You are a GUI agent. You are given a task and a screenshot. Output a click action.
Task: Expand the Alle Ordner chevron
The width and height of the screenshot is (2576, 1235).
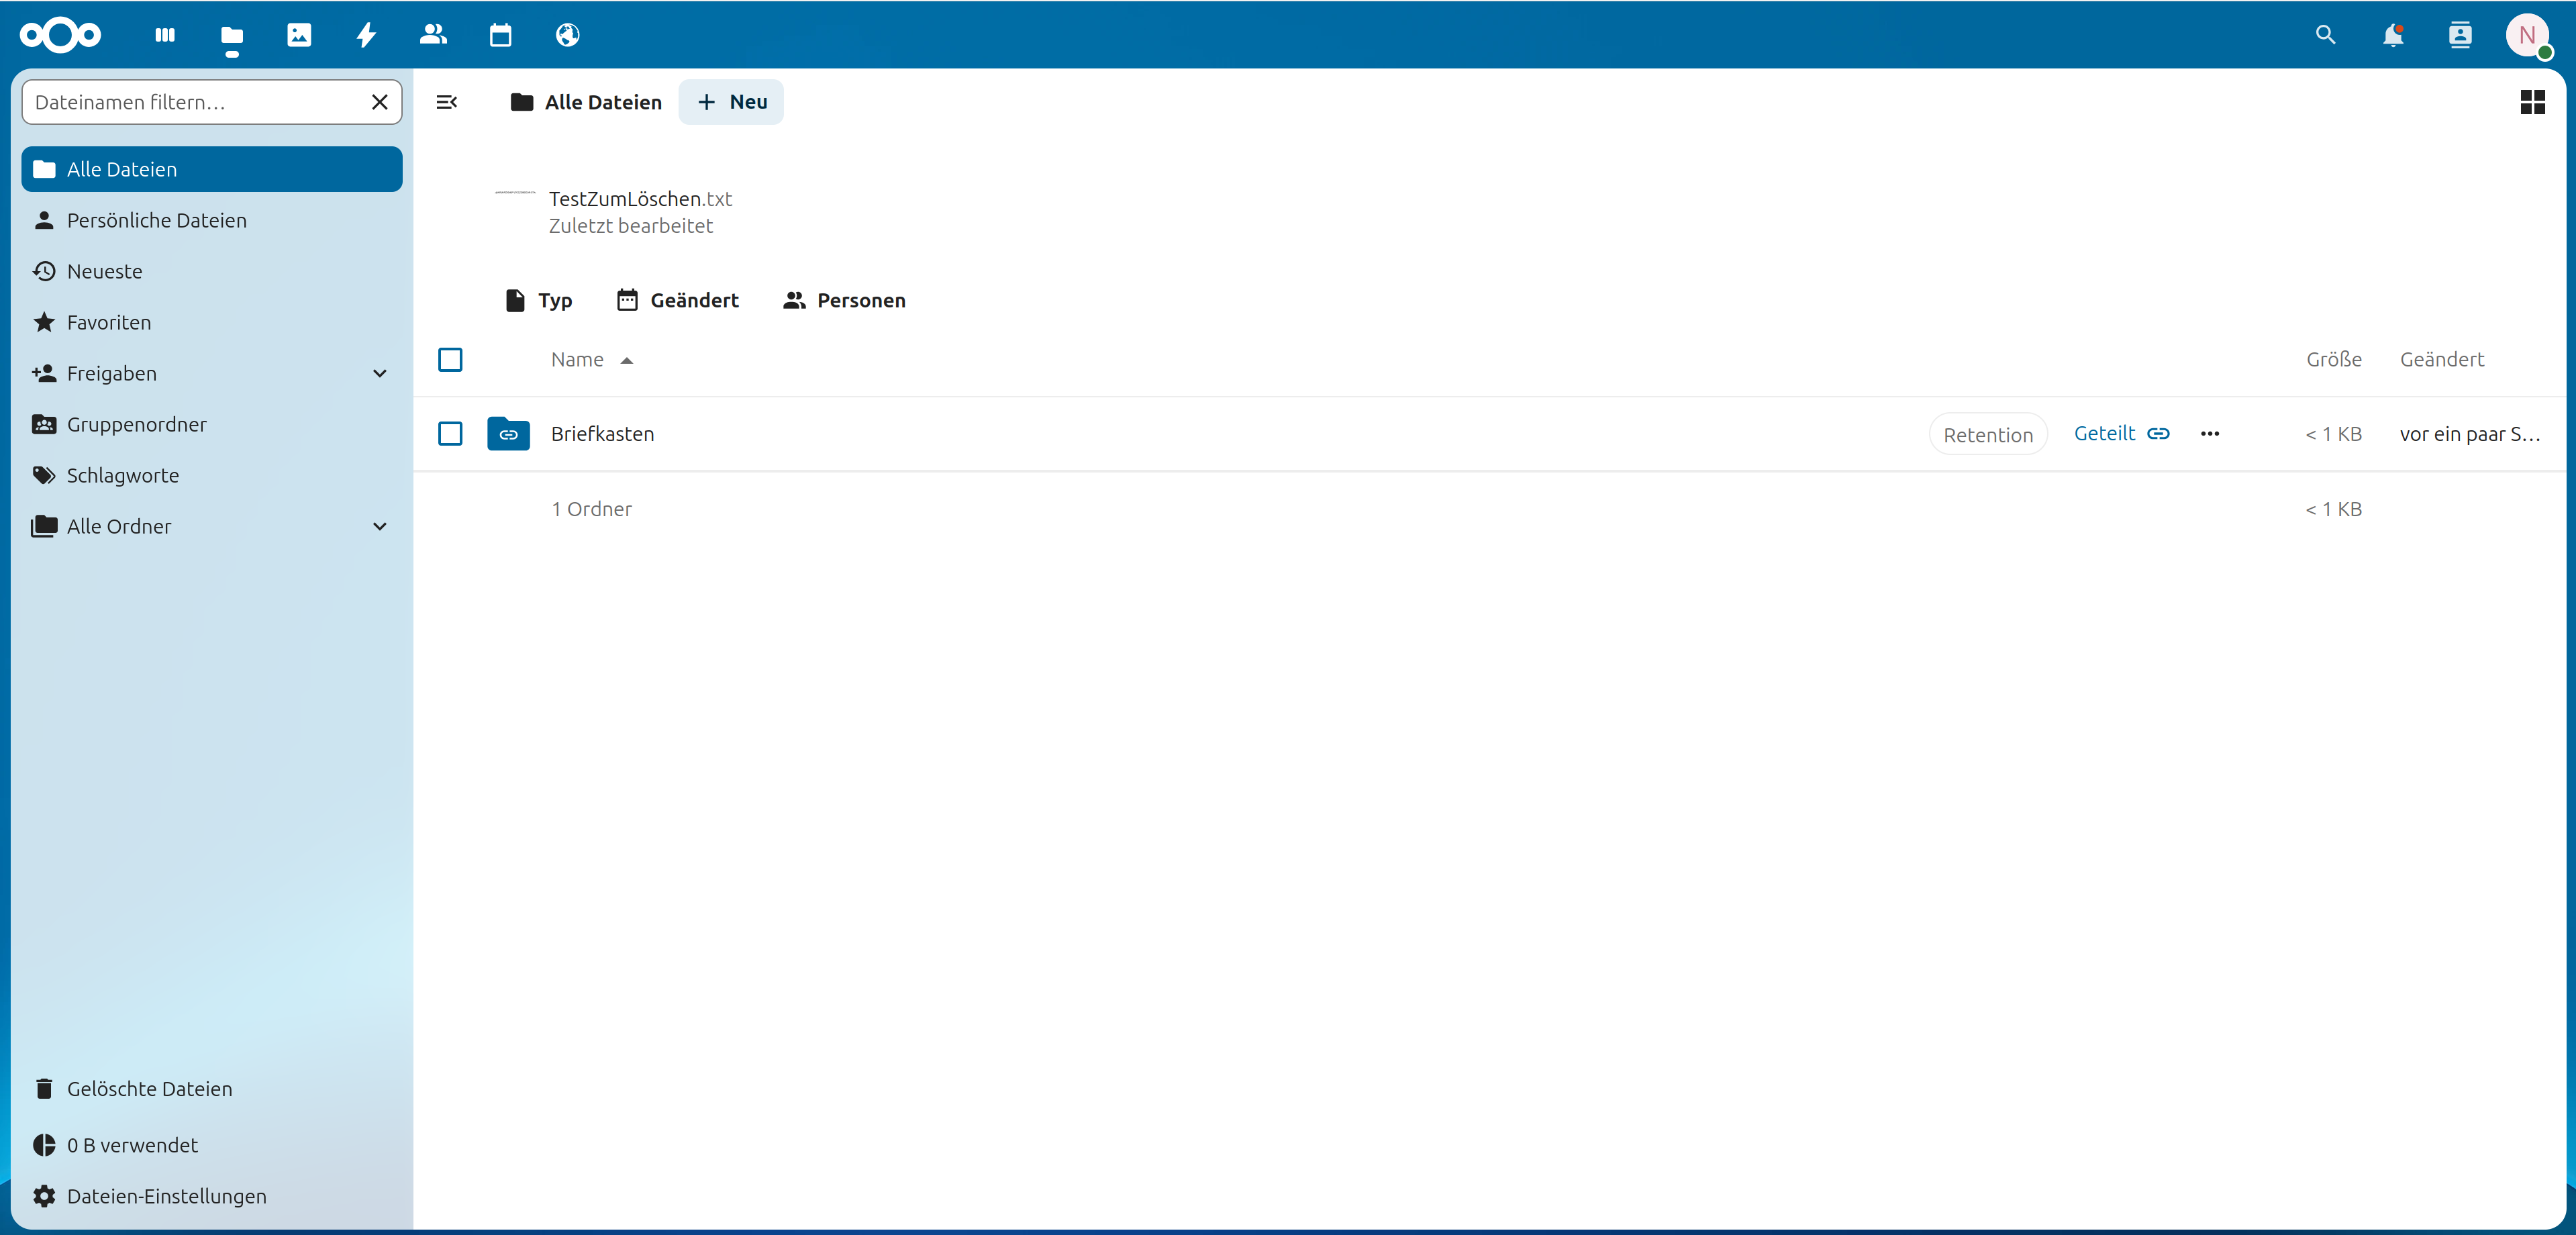click(x=380, y=527)
